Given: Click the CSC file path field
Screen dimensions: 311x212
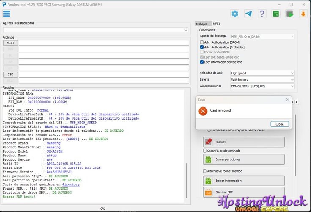Looking at the screenshot, I should click(104, 75).
